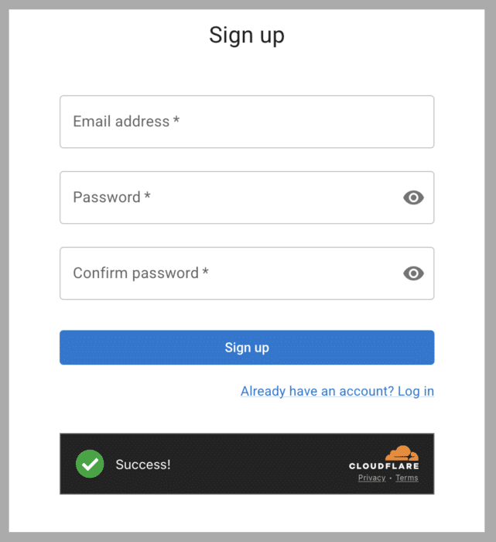Click the 'Email address' label text
The height and width of the screenshot is (542, 496).
(121, 122)
